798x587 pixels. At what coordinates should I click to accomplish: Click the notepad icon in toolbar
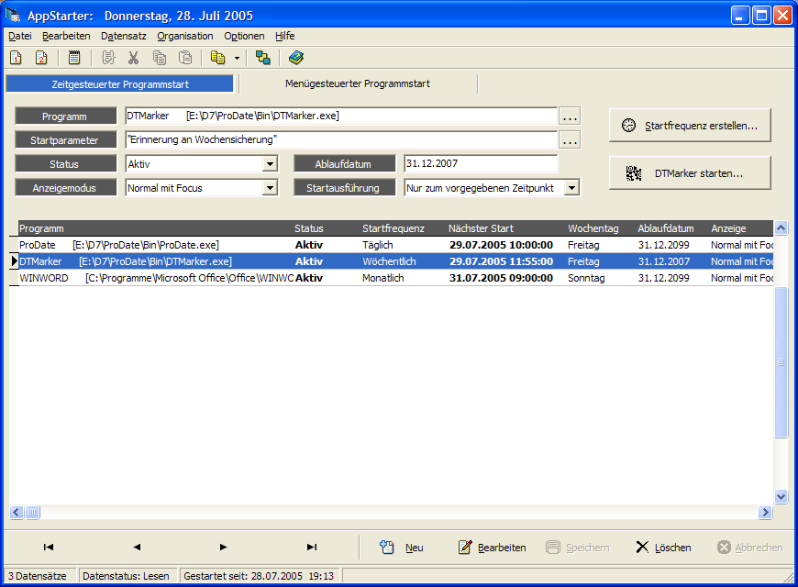point(74,58)
